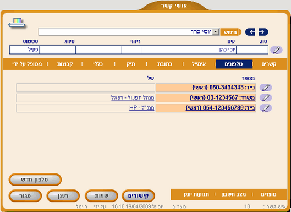The image size is (291, 212).
Task: Open the מנהל תפעול - רפאל link
Action: tap(133, 97)
